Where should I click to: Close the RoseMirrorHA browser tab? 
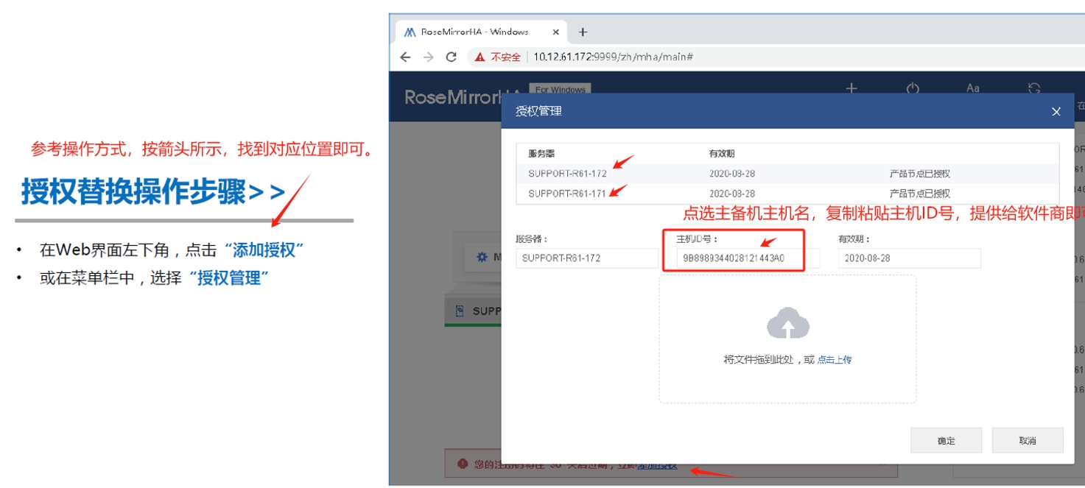coord(556,32)
